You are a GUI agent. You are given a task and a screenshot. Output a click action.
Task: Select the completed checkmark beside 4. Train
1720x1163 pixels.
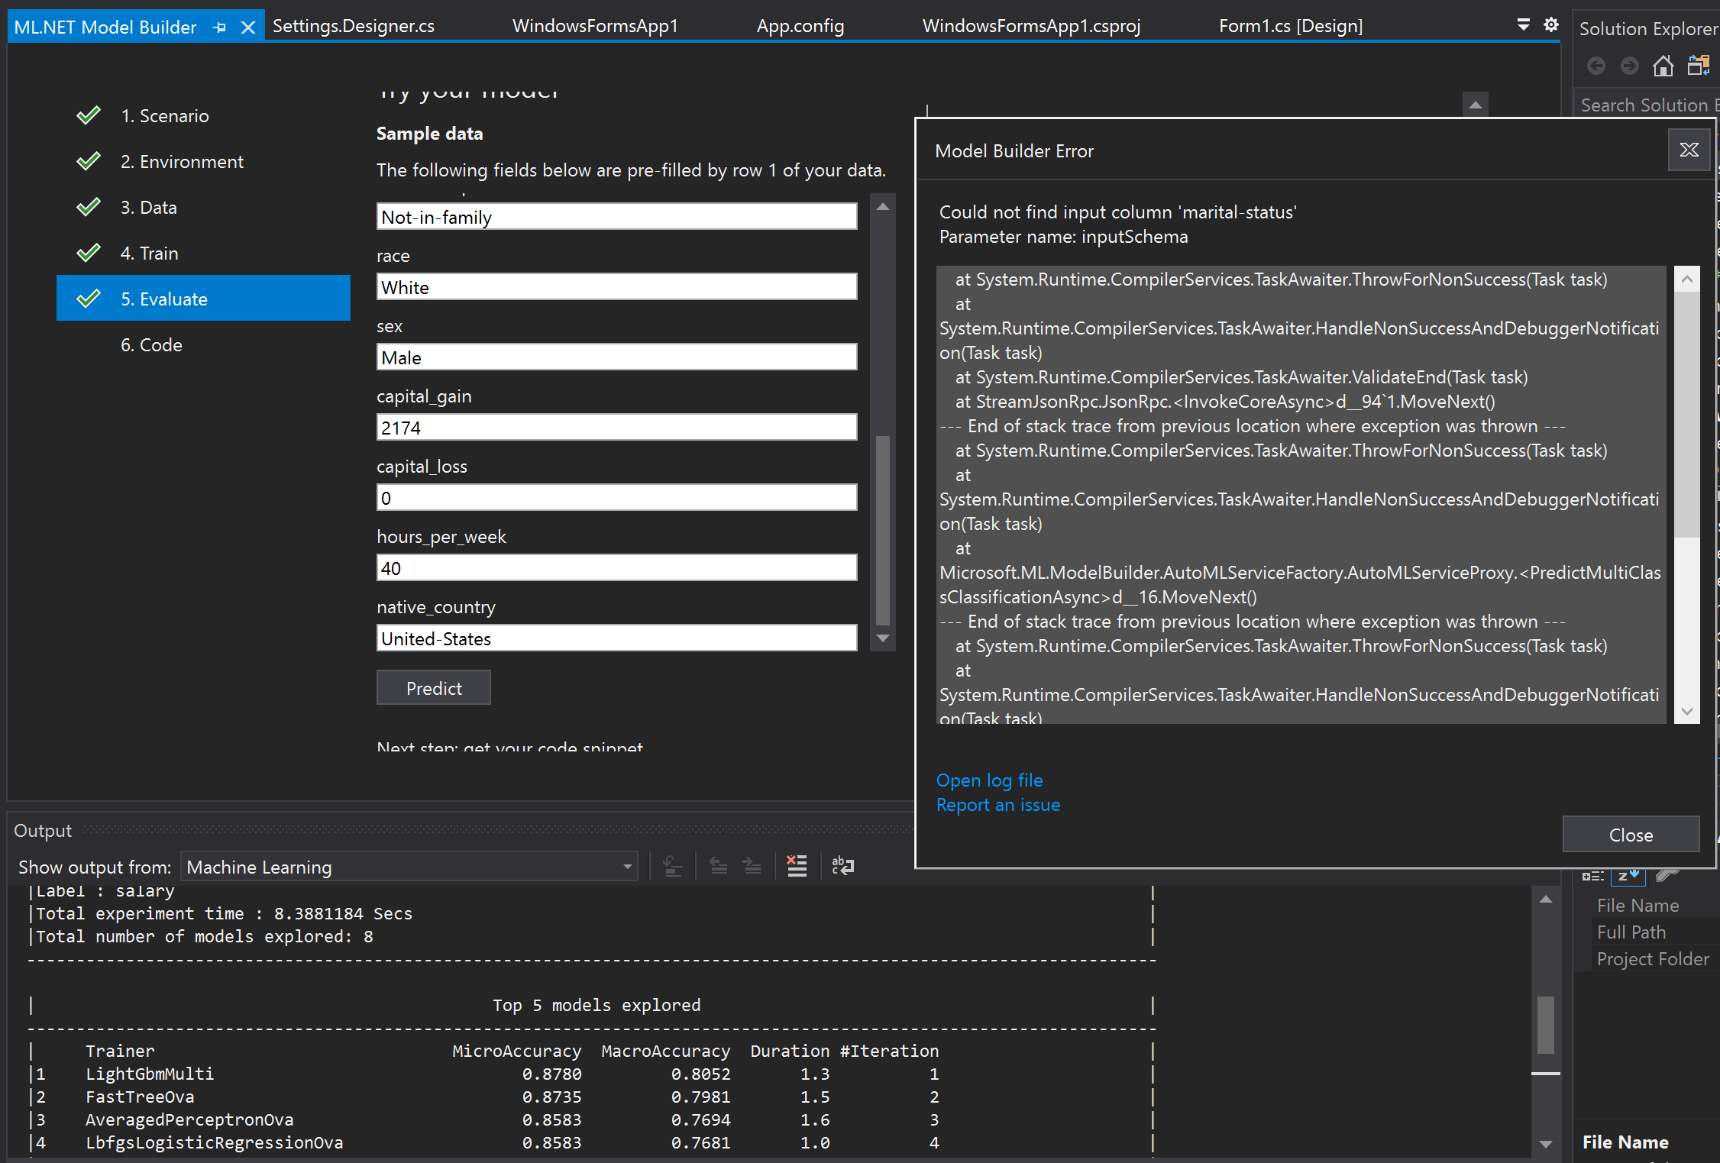[88, 252]
